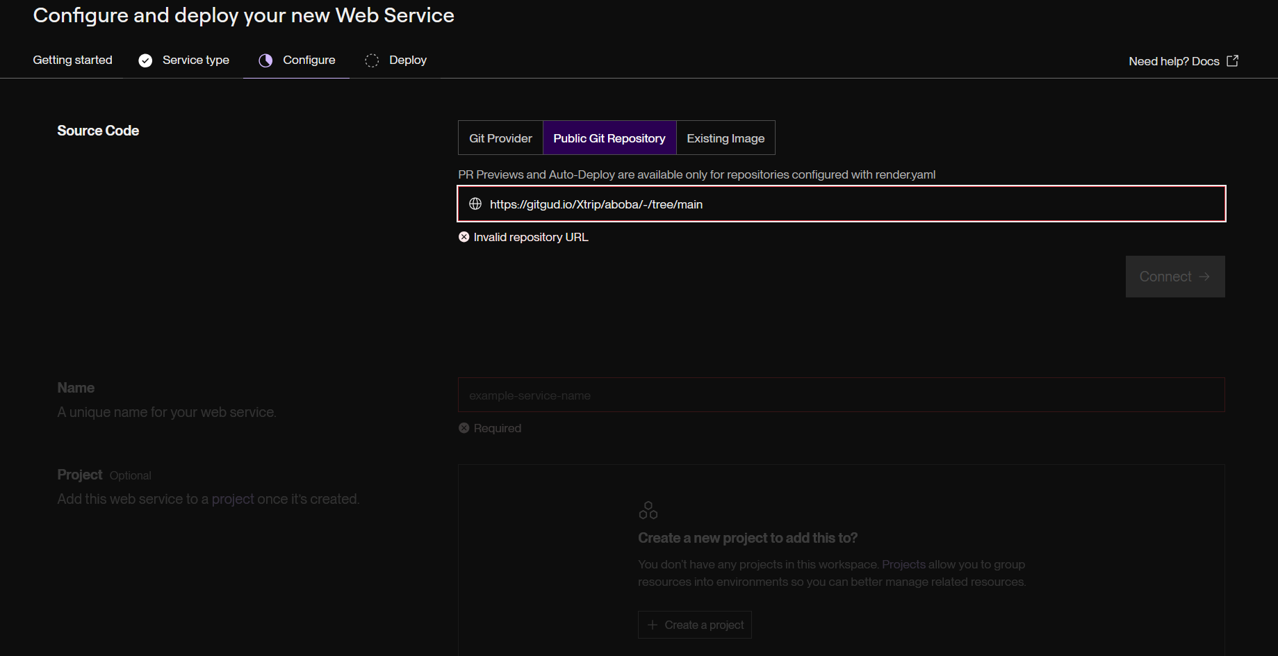Click the Connect button
Screen dimensions: 1278x656
click(1175, 277)
